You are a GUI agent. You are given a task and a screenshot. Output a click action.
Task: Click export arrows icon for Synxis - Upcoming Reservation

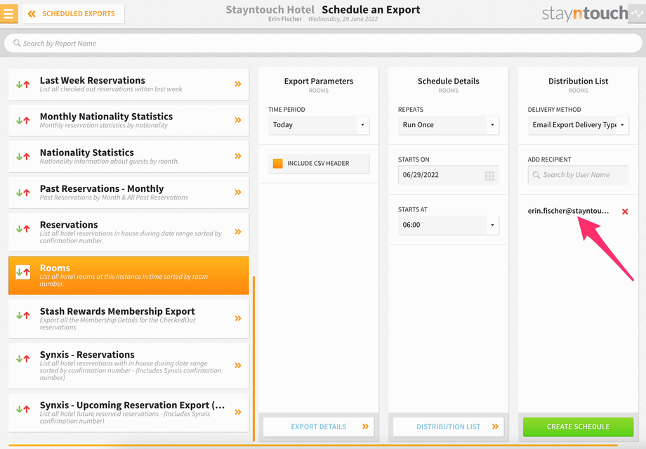point(23,410)
